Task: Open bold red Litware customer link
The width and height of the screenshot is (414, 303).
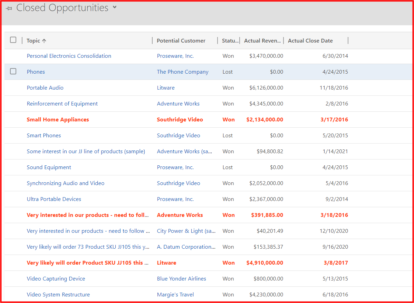Action: pyautogui.click(x=167, y=263)
